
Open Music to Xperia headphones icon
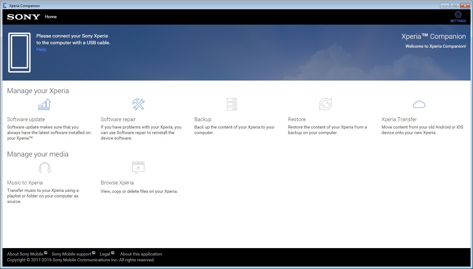coord(44,168)
